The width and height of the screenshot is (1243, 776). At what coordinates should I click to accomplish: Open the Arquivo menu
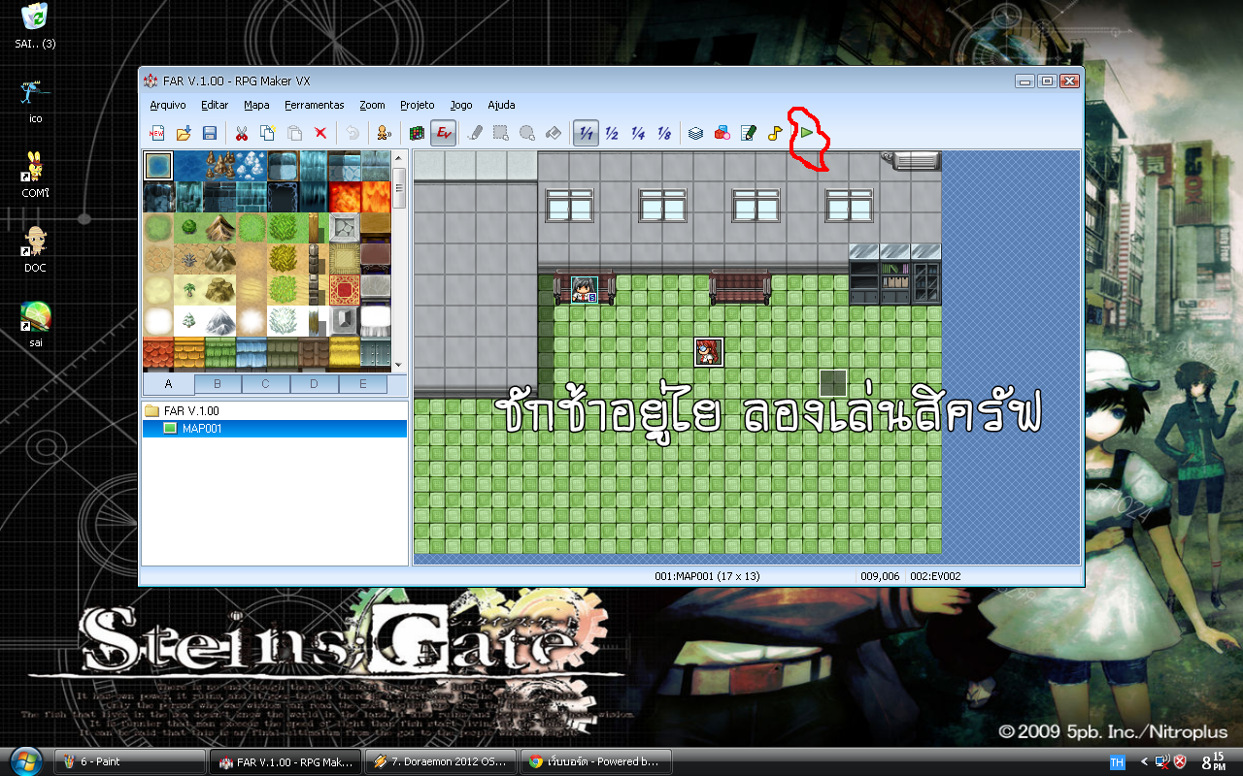[x=168, y=105]
